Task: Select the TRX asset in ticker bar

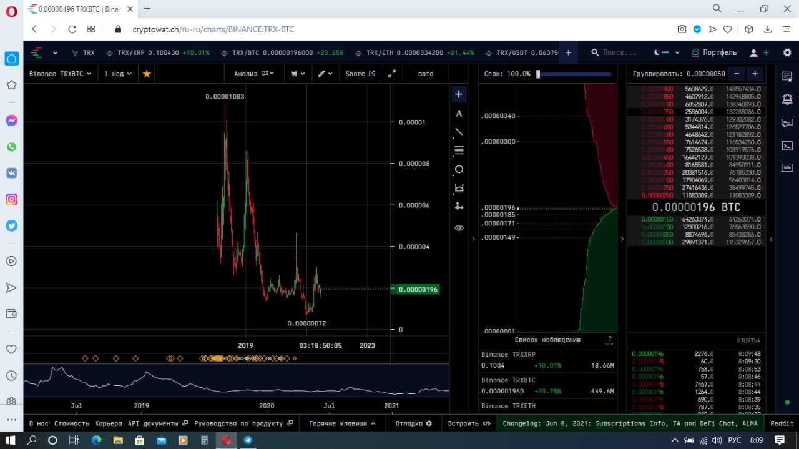Action: click(x=84, y=53)
